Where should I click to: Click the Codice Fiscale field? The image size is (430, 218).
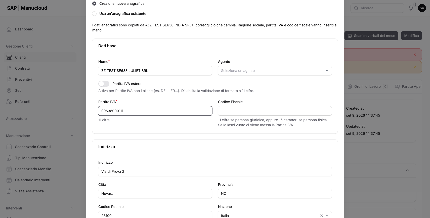(275, 111)
